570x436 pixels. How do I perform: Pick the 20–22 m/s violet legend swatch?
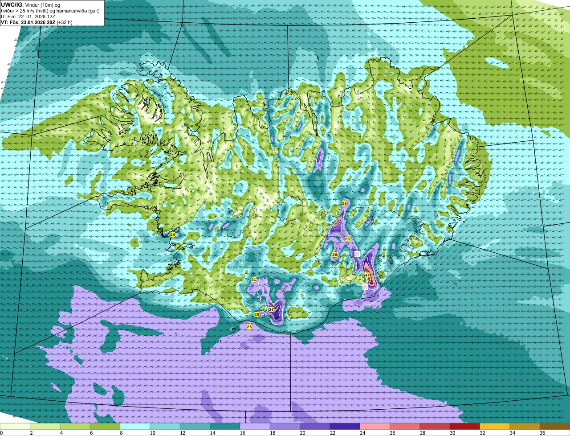pyautogui.click(x=315, y=427)
